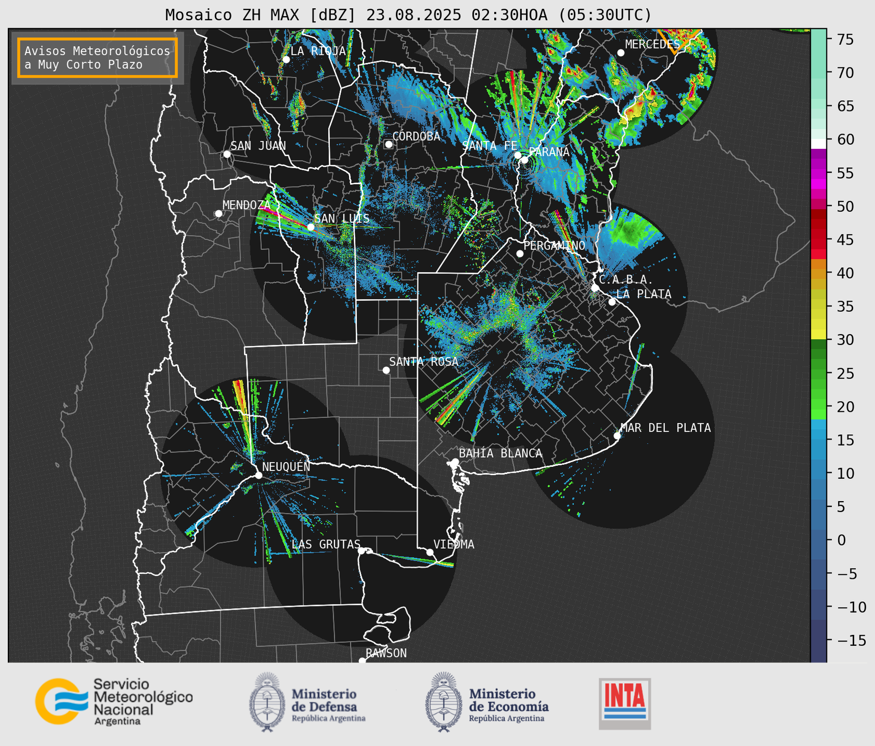The height and width of the screenshot is (746, 875).
Task: Click the Ministerio de Economía emblem
Action: point(444,702)
